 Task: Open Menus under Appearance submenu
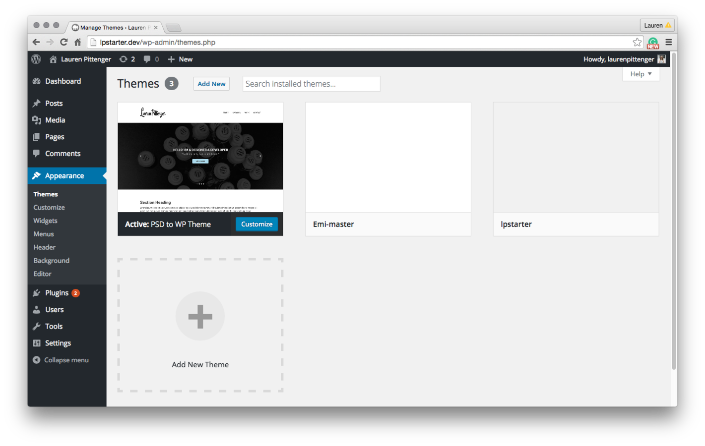coord(44,234)
